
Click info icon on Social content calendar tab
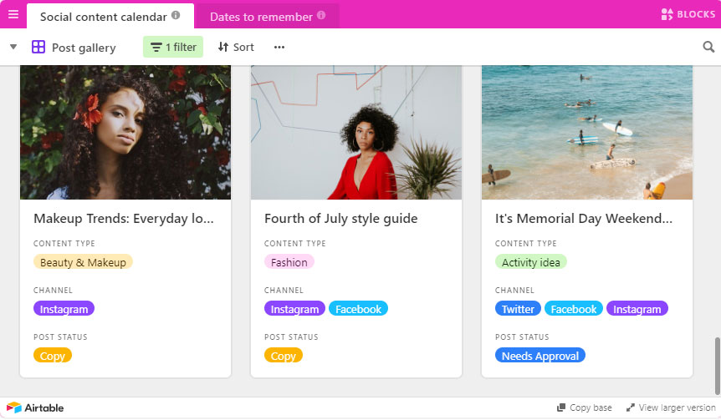click(176, 15)
